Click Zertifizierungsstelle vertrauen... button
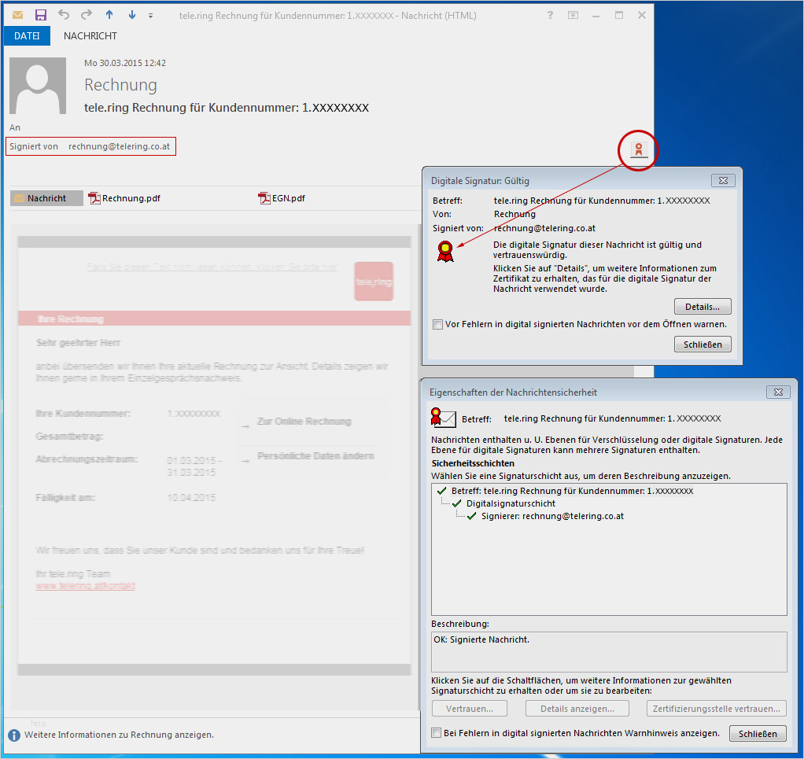 tap(717, 709)
